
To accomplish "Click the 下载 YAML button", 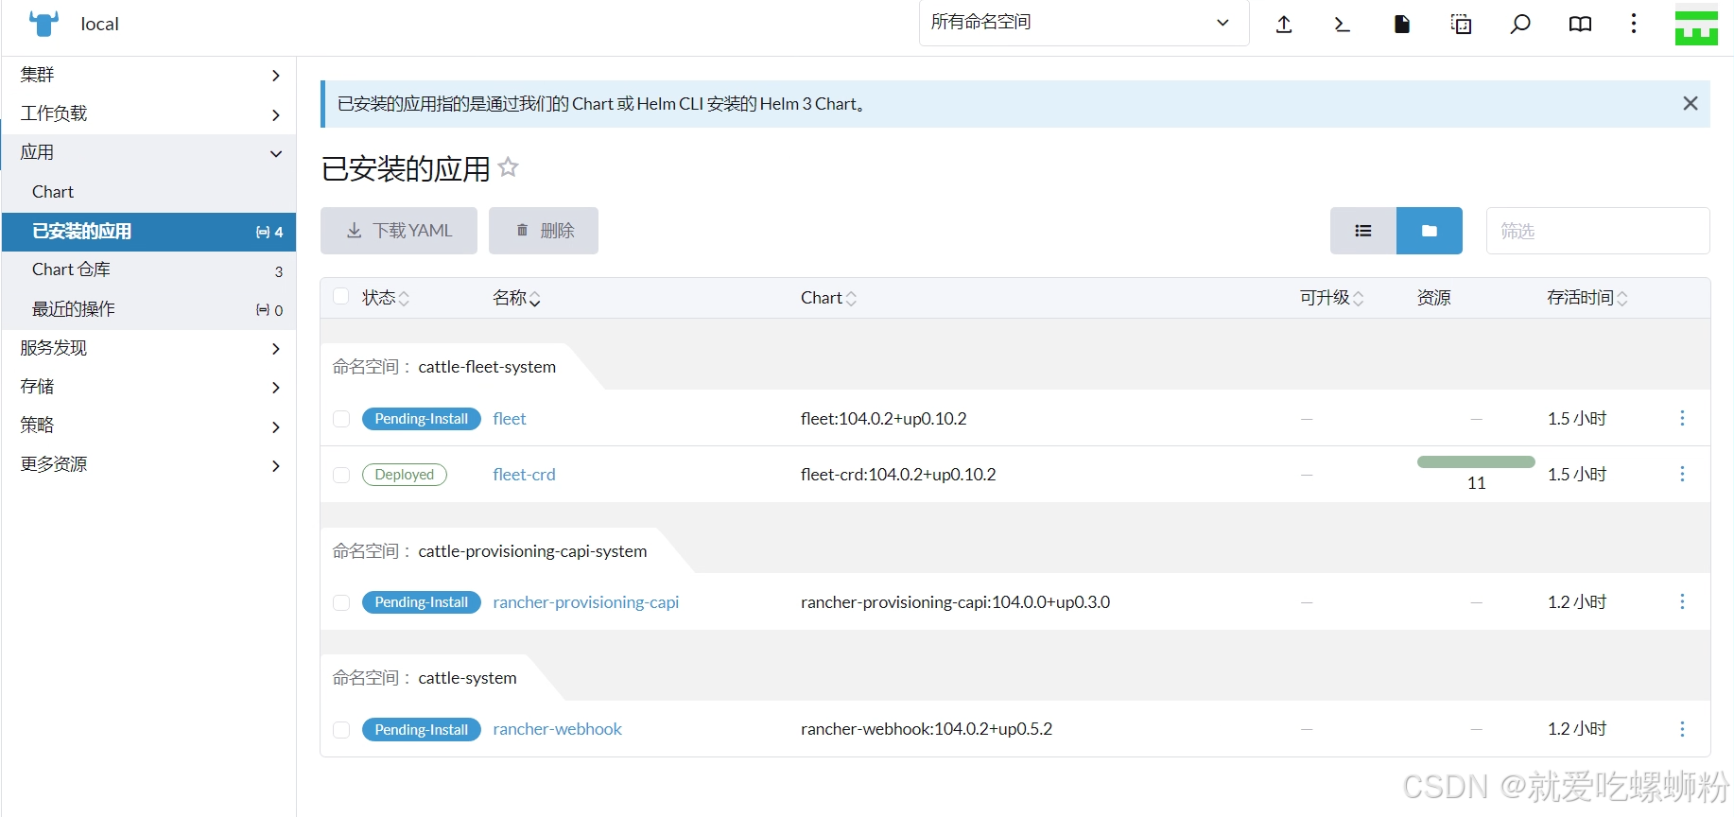I will pyautogui.click(x=399, y=231).
